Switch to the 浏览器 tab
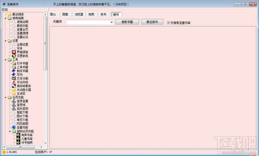259x156 pixels. click(x=79, y=15)
